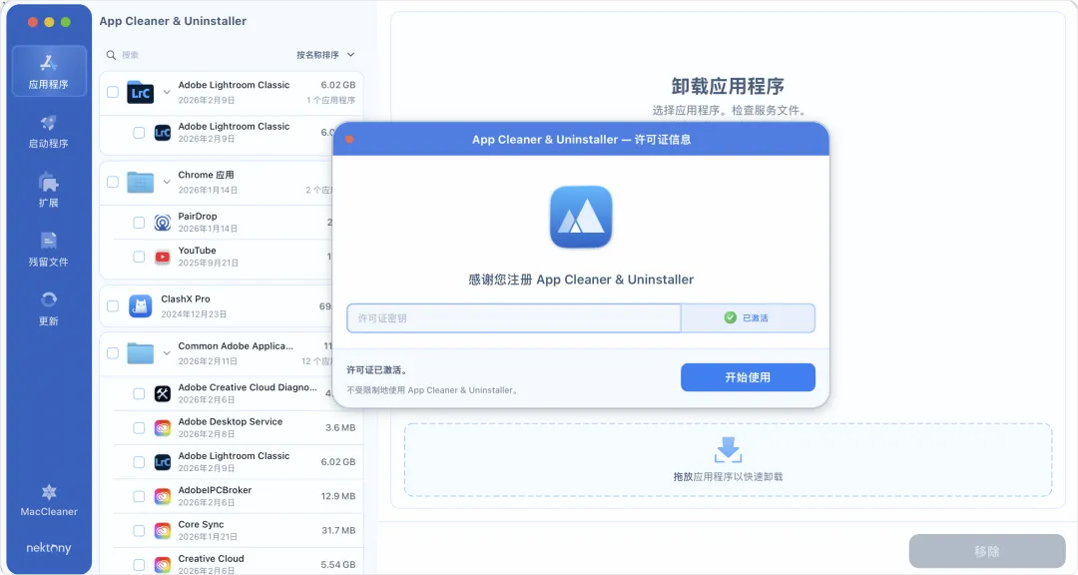The width and height of the screenshot is (1078, 575).
Task: Select the YouTube list row text
Action: (198, 251)
